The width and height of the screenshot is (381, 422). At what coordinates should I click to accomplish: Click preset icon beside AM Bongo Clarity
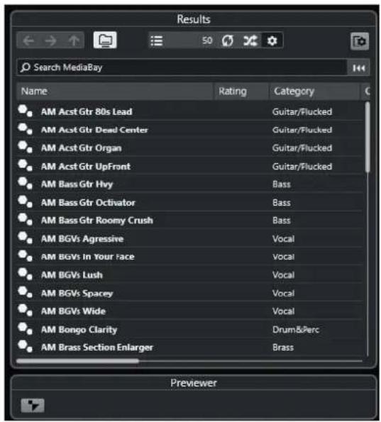[x=25, y=329]
